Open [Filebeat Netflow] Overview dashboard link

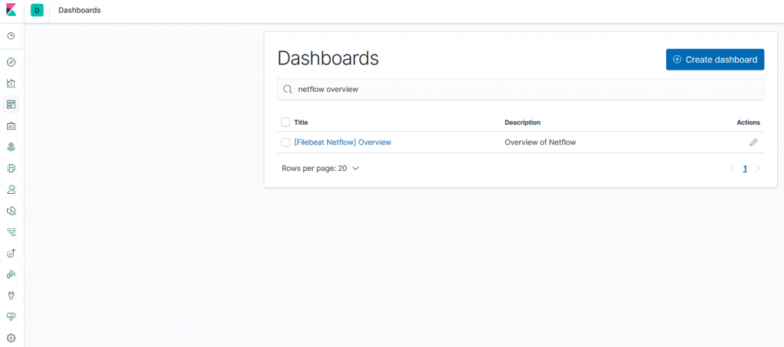coord(342,142)
